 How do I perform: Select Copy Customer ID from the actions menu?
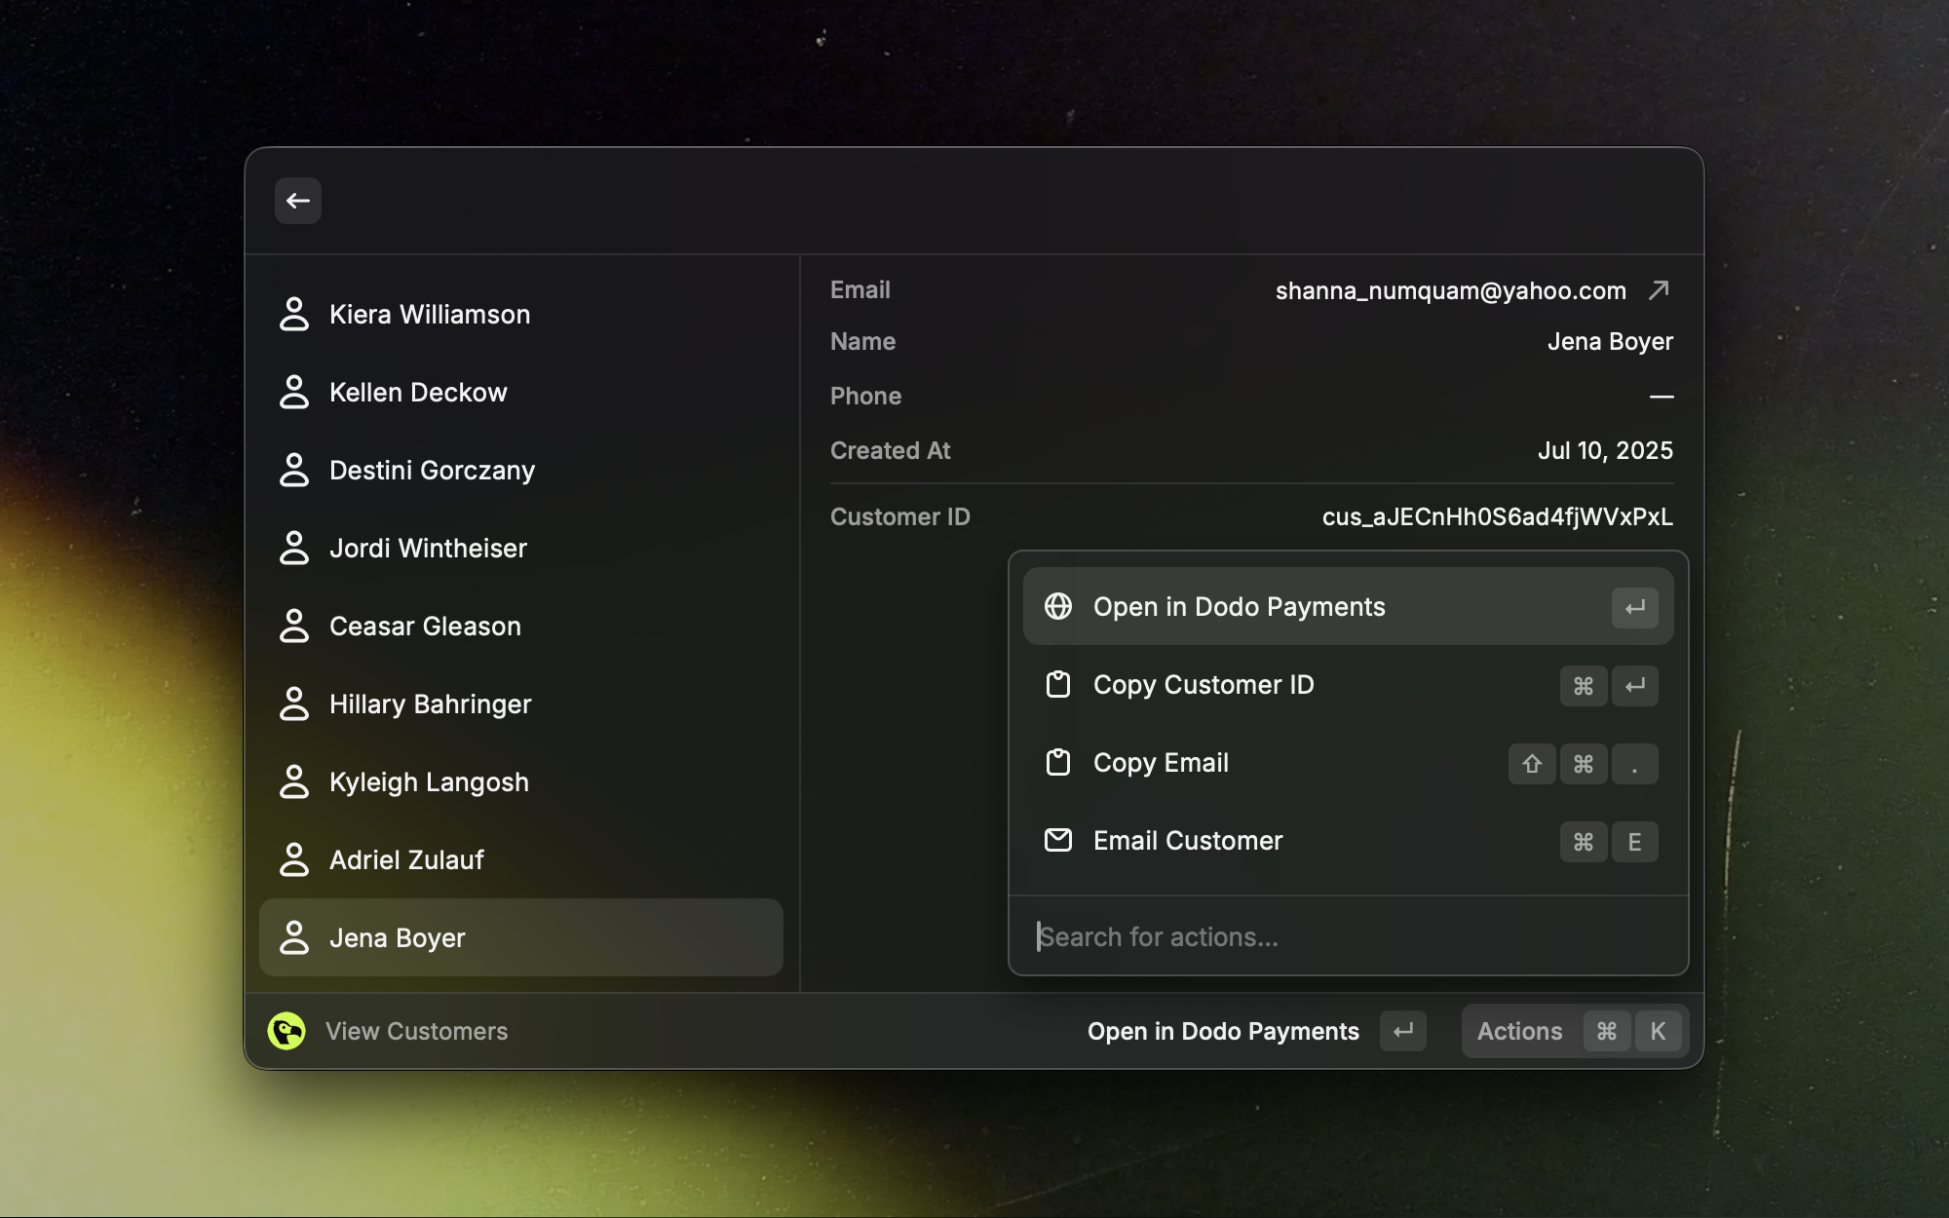[x=1204, y=685]
